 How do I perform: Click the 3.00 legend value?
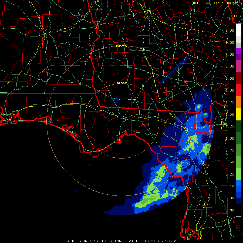[x=230, y=66]
